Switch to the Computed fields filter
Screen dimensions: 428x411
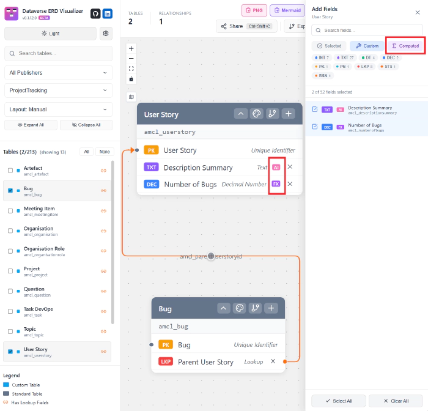[405, 46]
